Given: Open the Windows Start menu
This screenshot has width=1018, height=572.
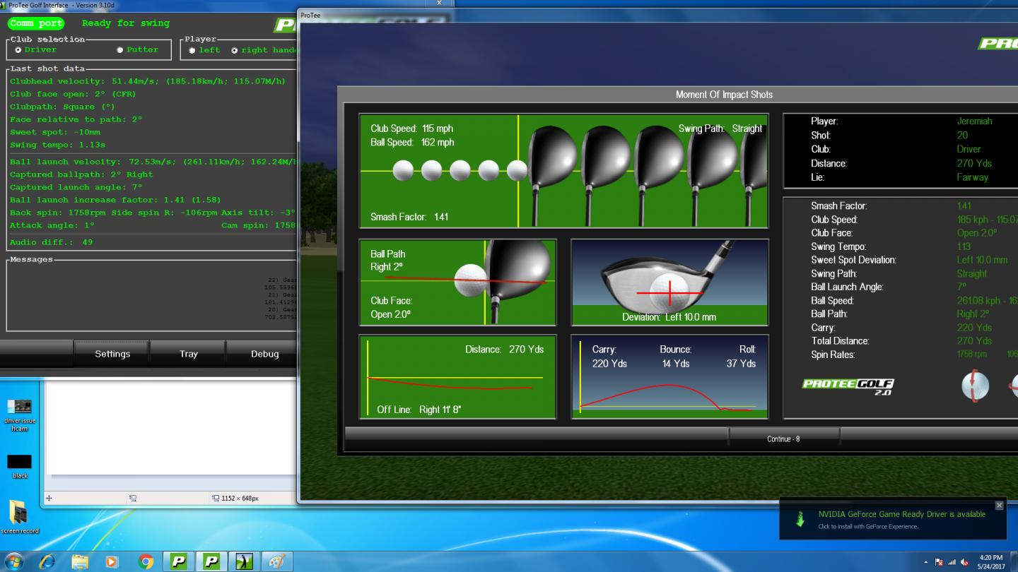Looking at the screenshot, I should click(x=13, y=562).
